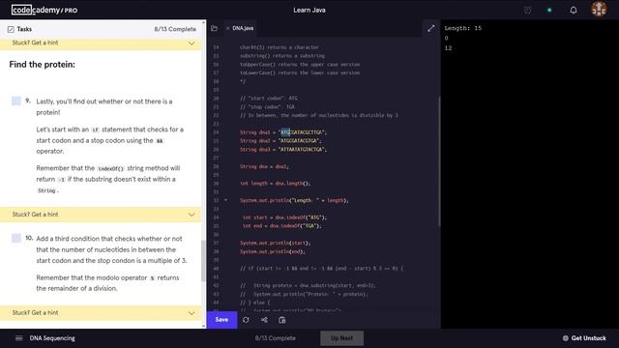Click the code editor vertical scrollbar
Image resolution: width=619 pixels, height=348 pixels.
click(x=439, y=161)
